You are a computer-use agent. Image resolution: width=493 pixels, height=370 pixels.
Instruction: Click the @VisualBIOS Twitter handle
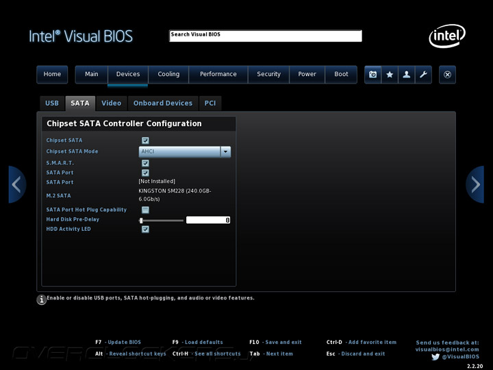pyautogui.click(x=461, y=357)
